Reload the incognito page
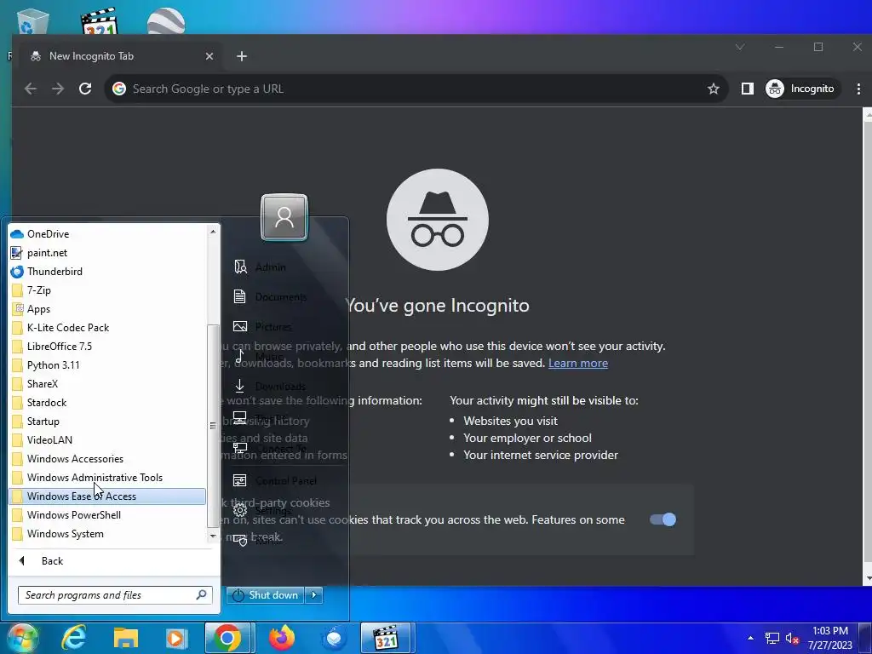This screenshot has width=872, height=654. tap(85, 89)
